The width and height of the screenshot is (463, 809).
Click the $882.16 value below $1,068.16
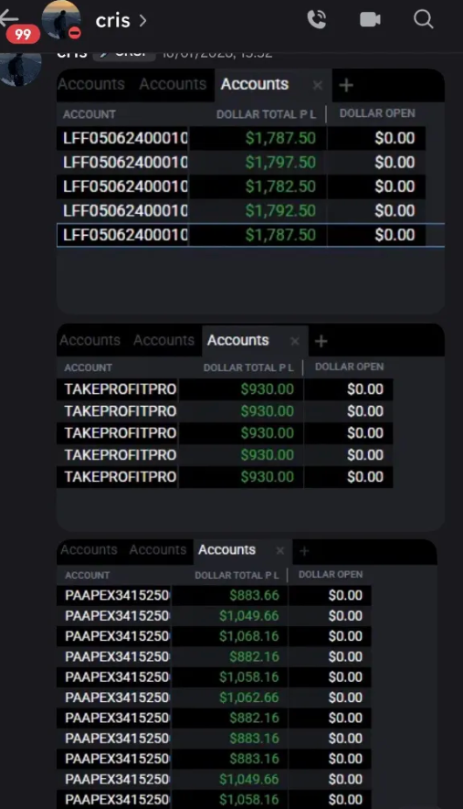click(254, 656)
